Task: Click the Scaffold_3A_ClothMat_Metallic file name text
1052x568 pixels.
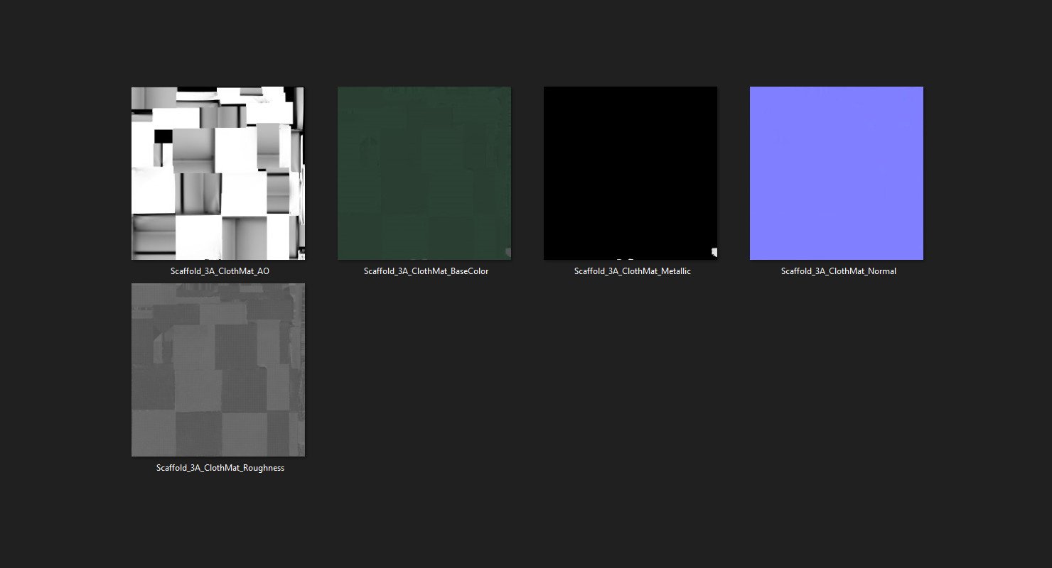Action: click(632, 271)
